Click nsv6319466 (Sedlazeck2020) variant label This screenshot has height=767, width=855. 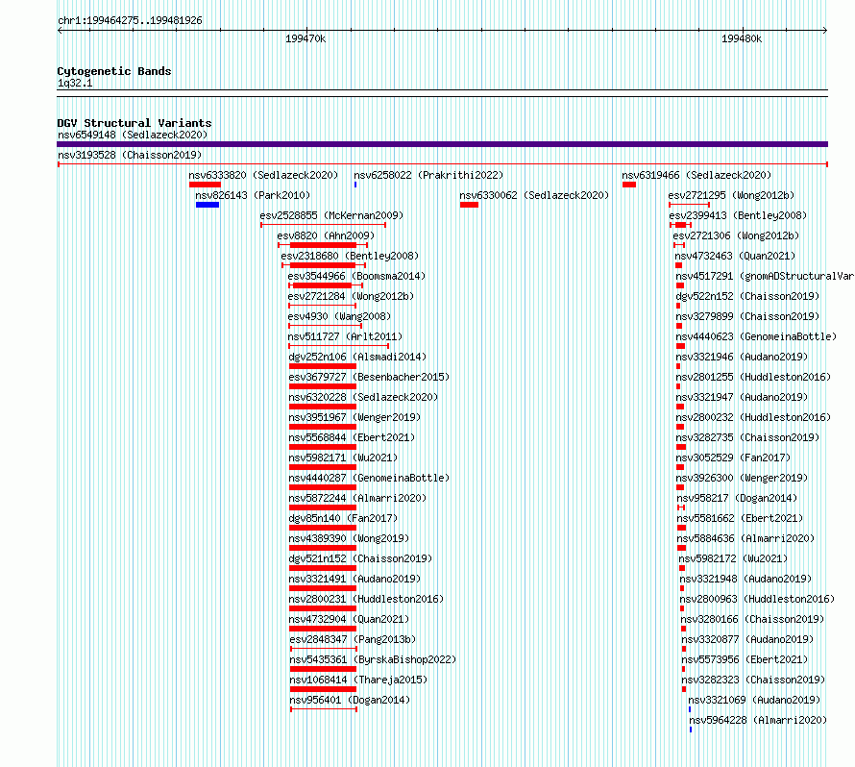point(696,175)
